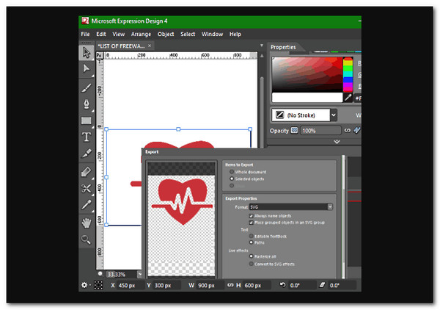Click the rainbow hue bar

348,74
